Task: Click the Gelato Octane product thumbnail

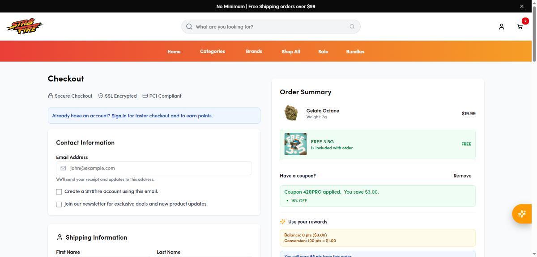Action: (291, 113)
